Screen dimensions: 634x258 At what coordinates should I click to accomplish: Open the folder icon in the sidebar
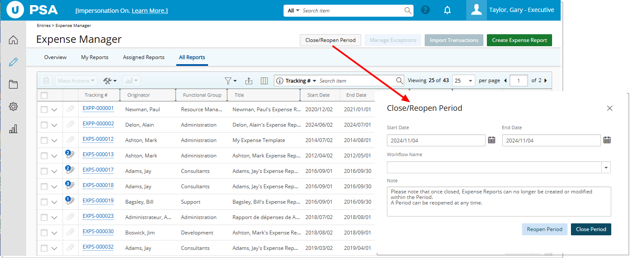pyautogui.click(x=13, y=84)
